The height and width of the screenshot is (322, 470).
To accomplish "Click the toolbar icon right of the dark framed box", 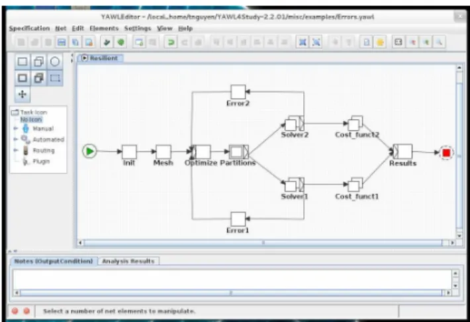I will point(412,42).
